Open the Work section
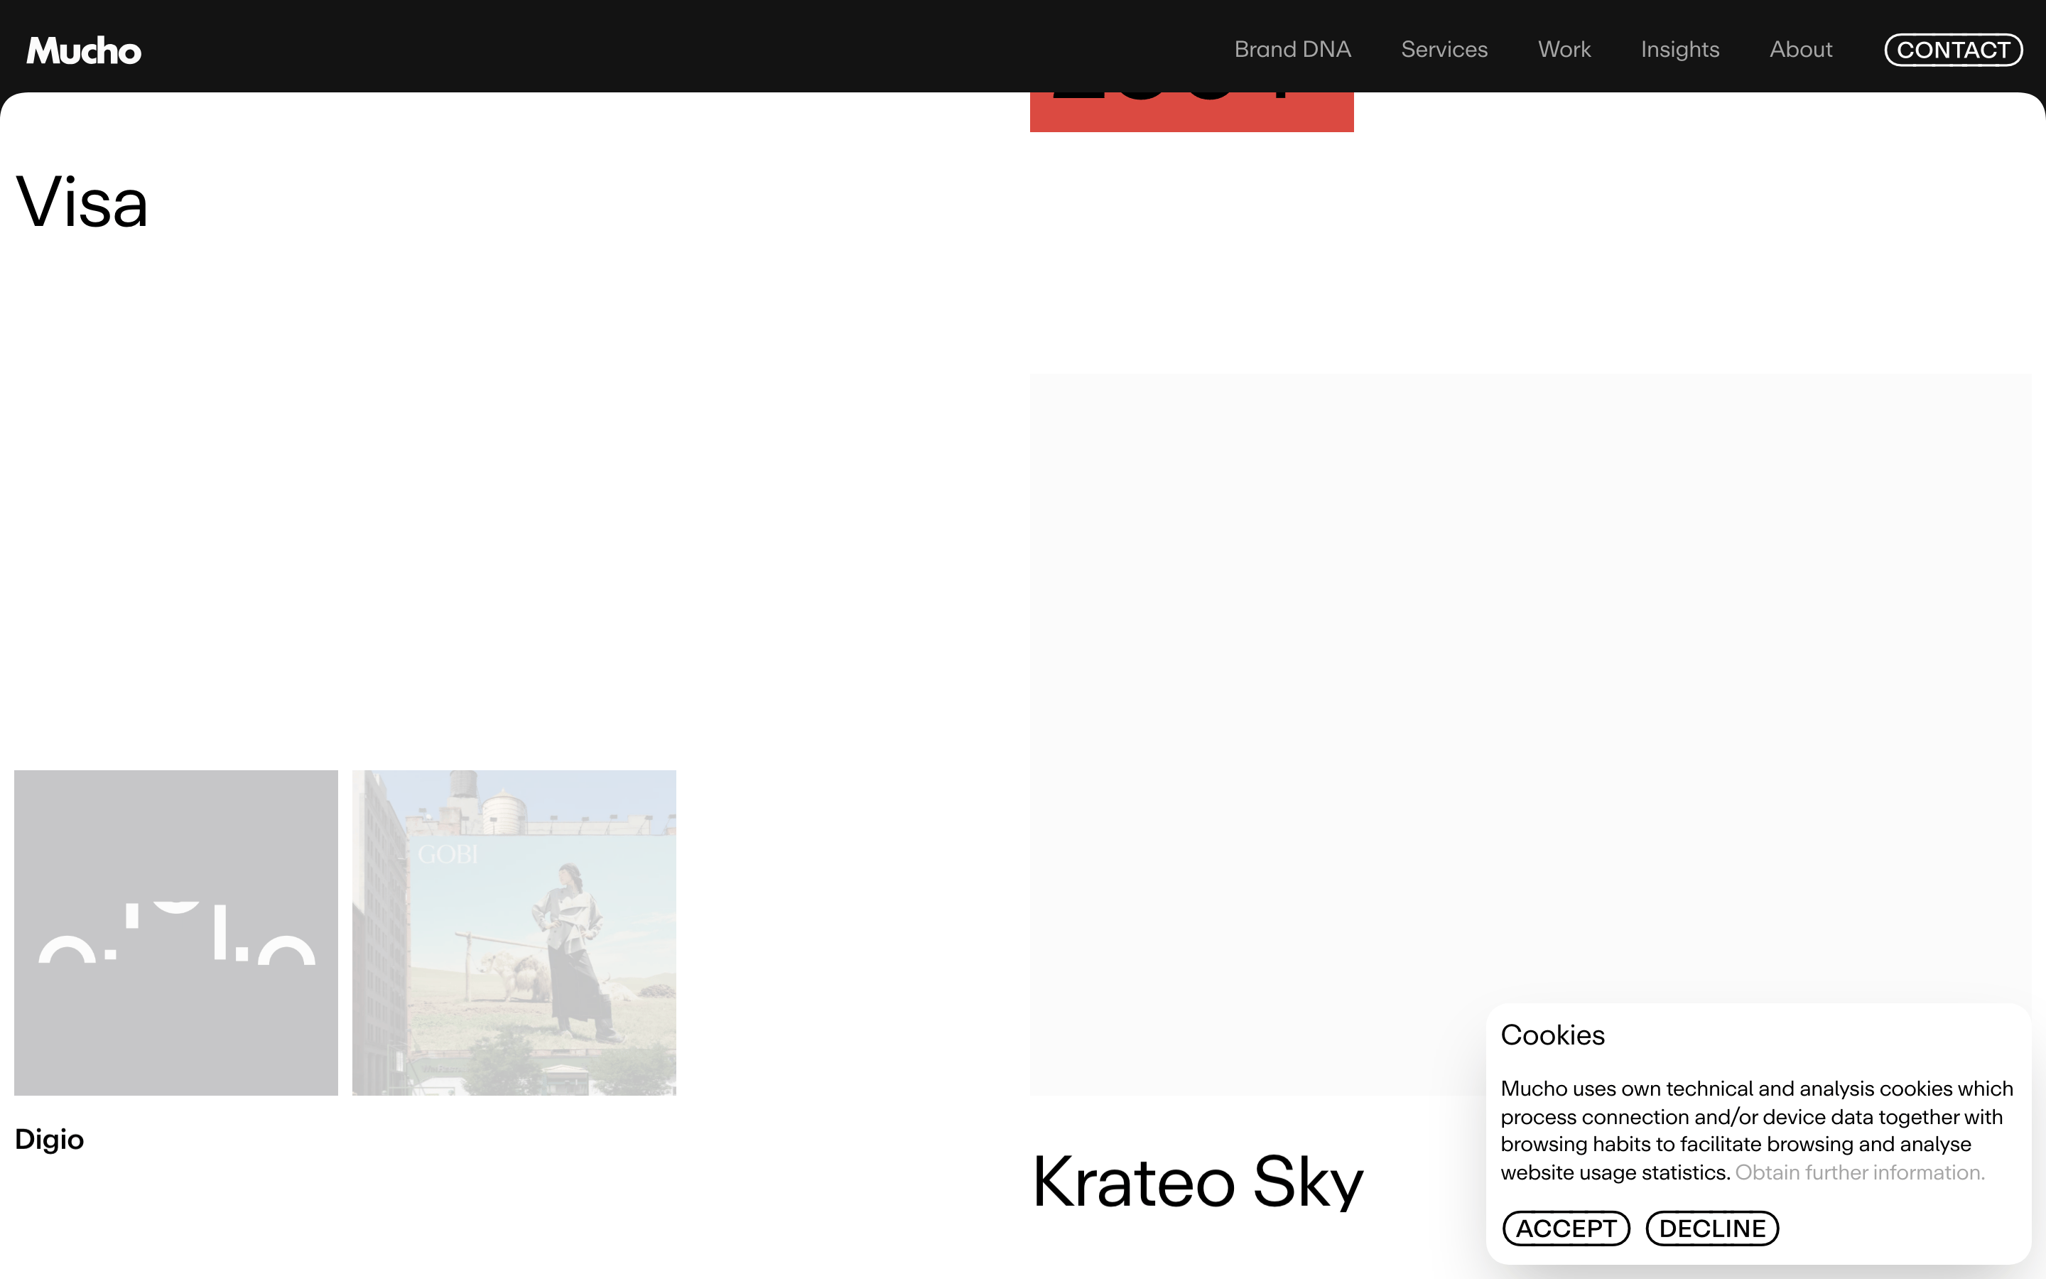Viewport: 2046px width, 1279px height. [x=1564, y=50]
